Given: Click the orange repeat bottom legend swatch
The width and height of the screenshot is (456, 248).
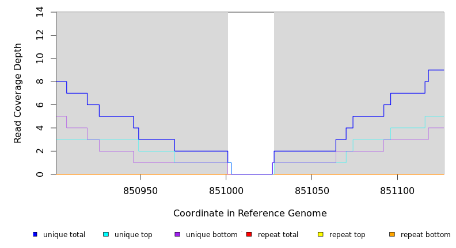Looking at the screenshot, I should [392, 234].
